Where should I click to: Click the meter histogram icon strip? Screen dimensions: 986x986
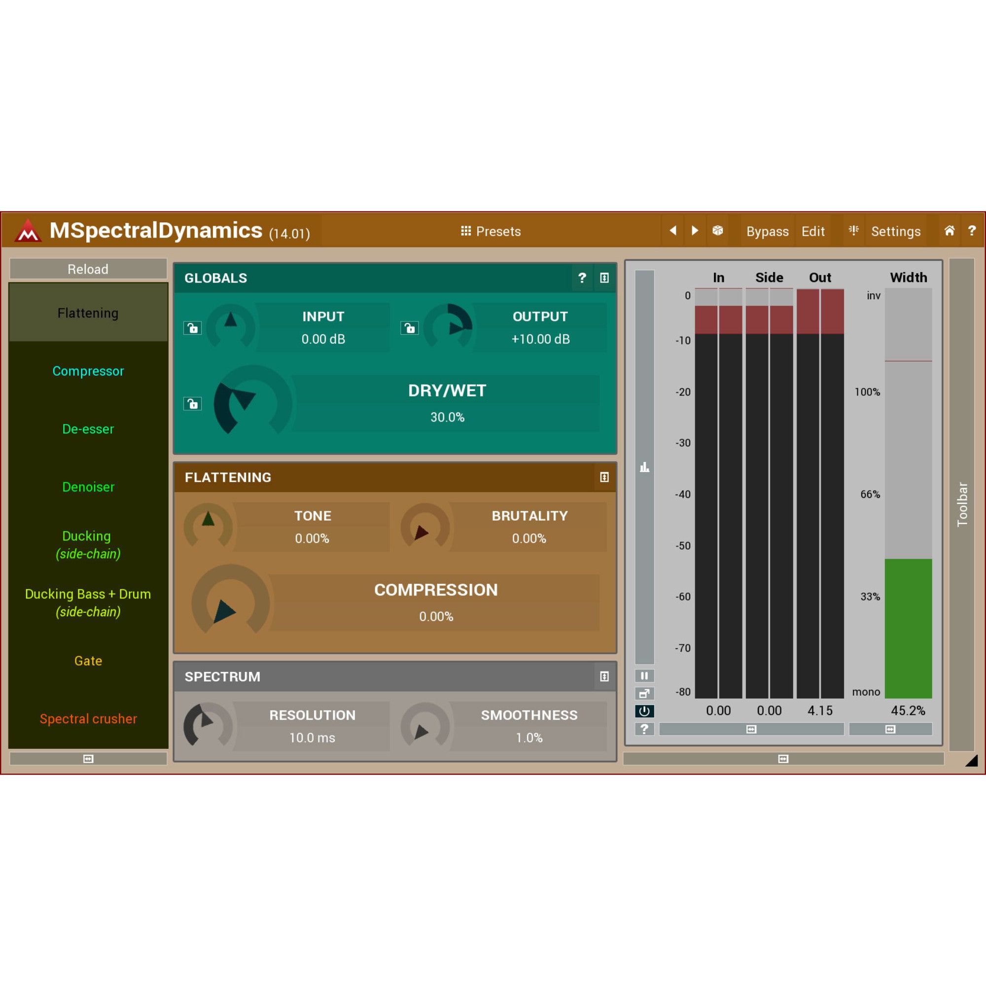pos(644,467)
